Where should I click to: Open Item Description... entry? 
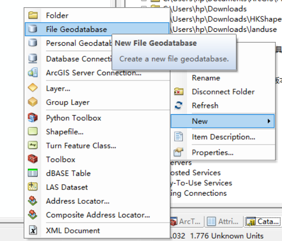click(x=223, y=137)
